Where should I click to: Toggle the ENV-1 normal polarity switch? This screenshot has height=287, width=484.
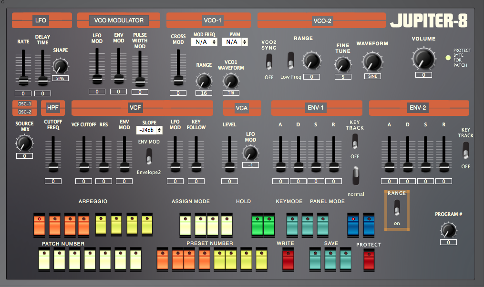pyautogui.click(x=356, y=175)
